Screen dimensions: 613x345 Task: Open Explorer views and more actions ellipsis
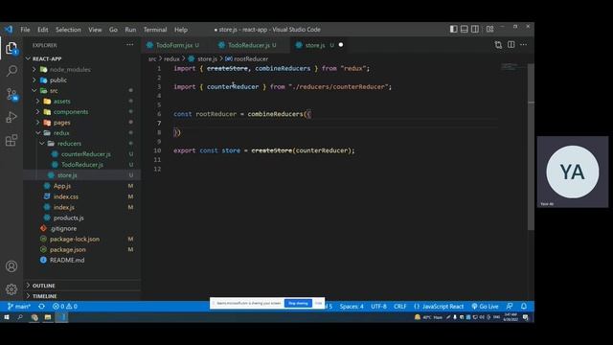pyautogui.click(x=130, y=45)
